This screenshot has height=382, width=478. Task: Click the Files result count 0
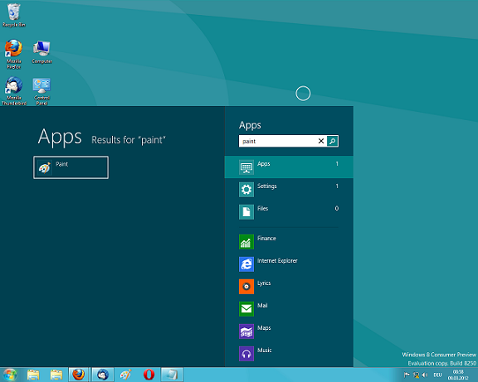click(337, 209)
